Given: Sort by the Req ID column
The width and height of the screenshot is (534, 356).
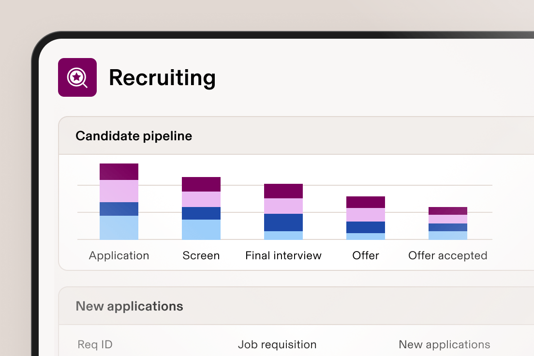Looking at the screenshot, I should [x=95, y=344].
